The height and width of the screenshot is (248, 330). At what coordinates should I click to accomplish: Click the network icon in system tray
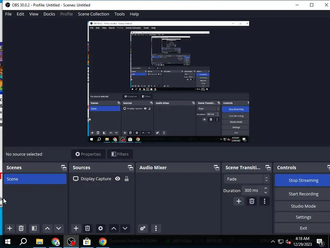coord(281,242)
